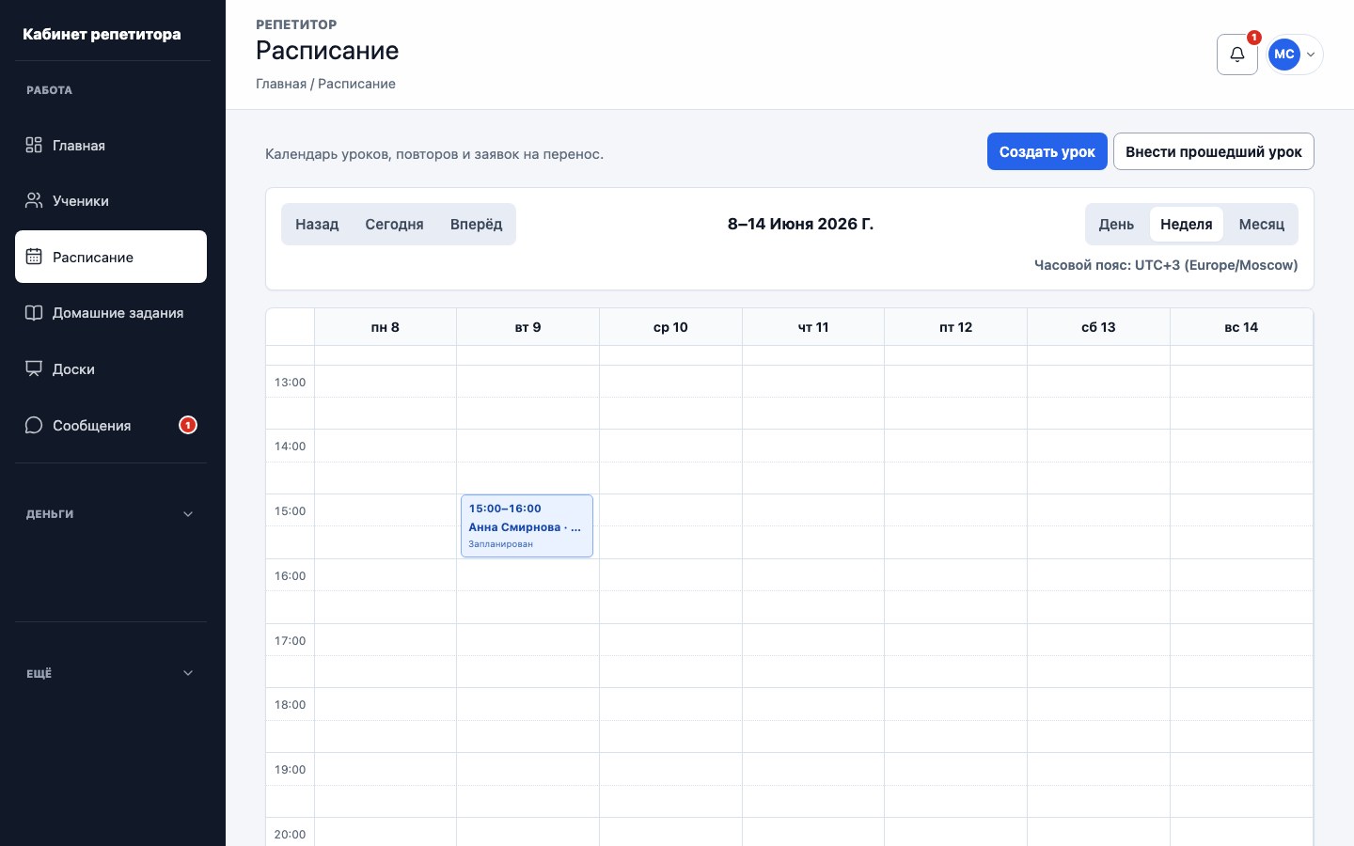Open the Домашние задания book icon
Image resolution: width=1354 pixels, height=846 pixels.
pos(34,313)
